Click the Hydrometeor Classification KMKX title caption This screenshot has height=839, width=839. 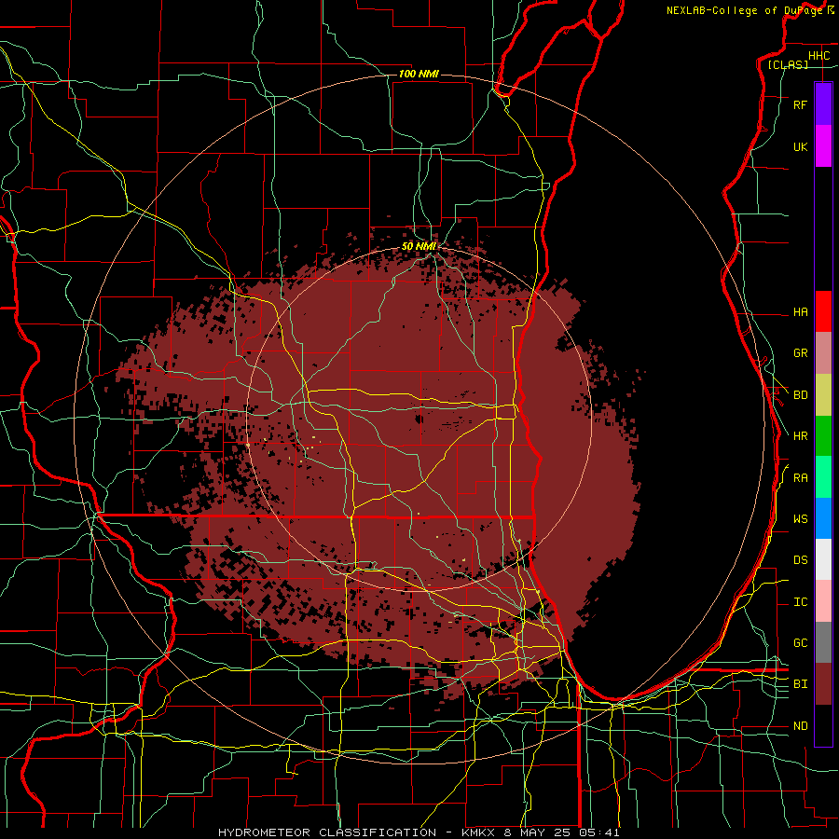(419, 832)
